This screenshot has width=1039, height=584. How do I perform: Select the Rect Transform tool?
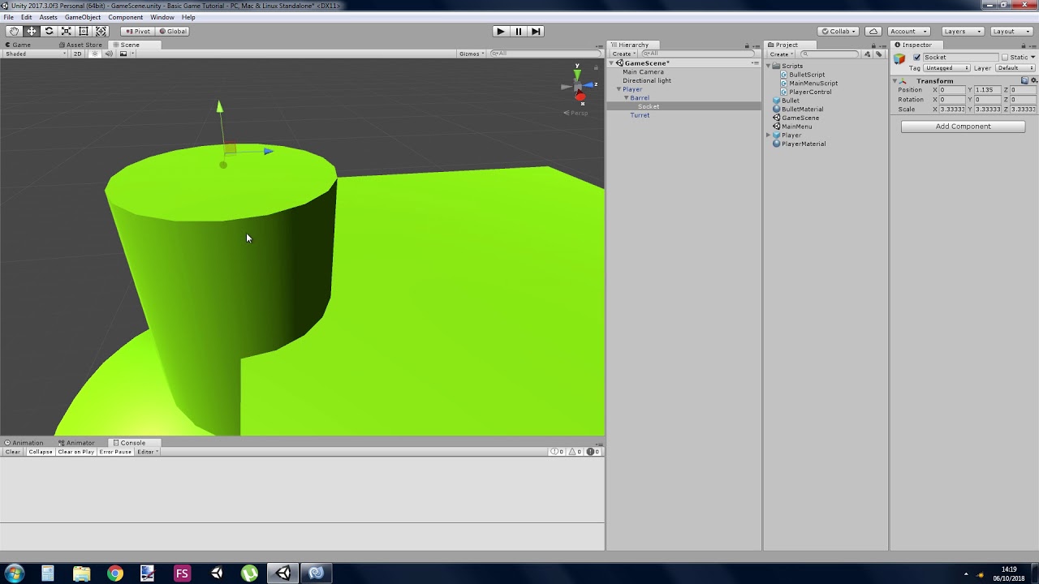83,31
